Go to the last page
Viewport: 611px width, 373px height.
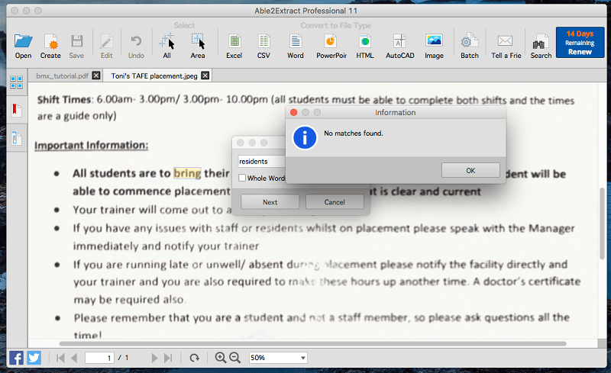[168, 358]
